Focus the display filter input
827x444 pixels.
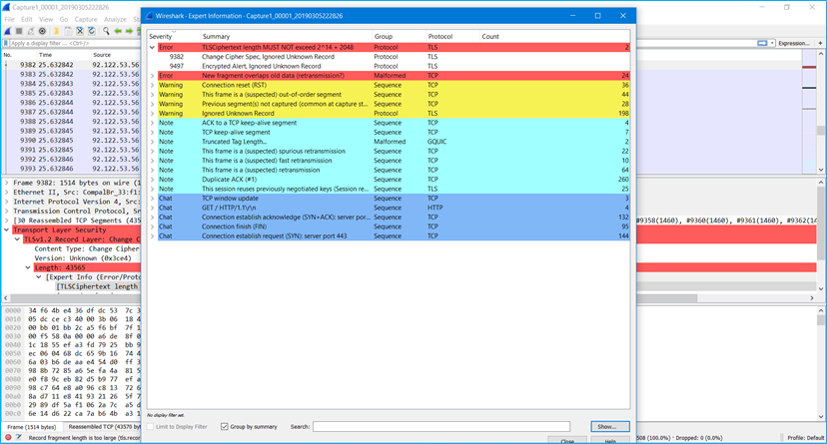point(74,43)
